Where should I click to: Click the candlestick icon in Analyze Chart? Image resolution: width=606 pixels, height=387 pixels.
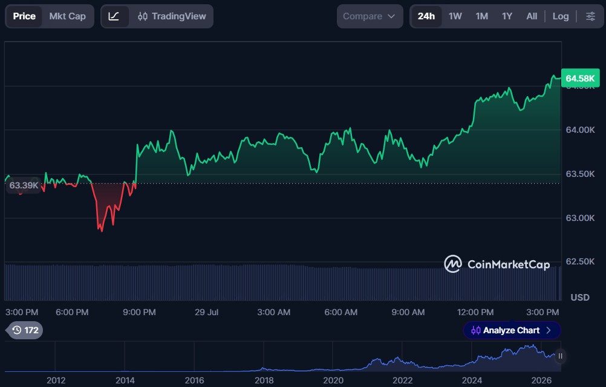[476, 330]
